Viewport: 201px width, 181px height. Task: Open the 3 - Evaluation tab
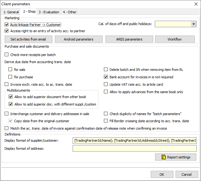click(49, 12)
